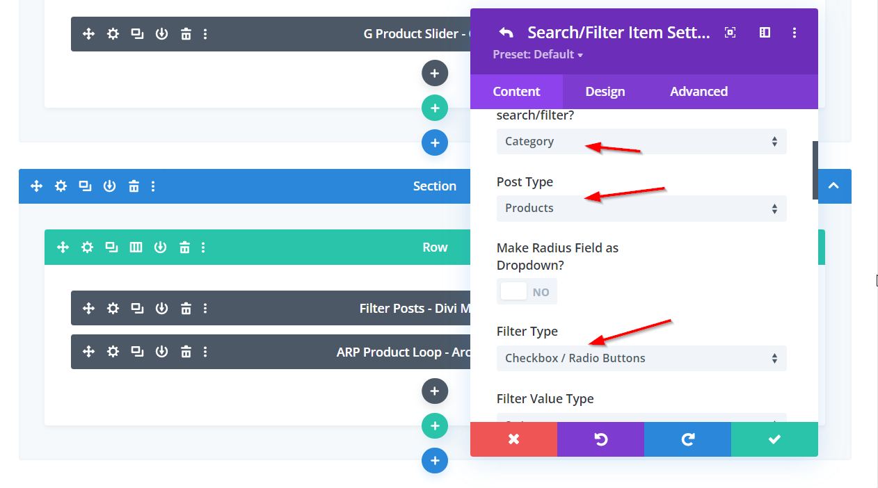878x488 pixels.
Task: Delete the Filter Posts module
Action: 186,308
